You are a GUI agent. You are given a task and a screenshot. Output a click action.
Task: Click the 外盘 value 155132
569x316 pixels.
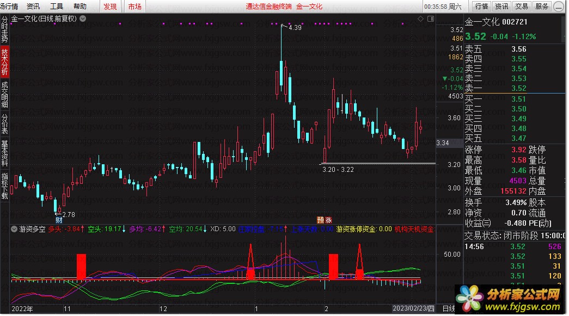(513, 190)
